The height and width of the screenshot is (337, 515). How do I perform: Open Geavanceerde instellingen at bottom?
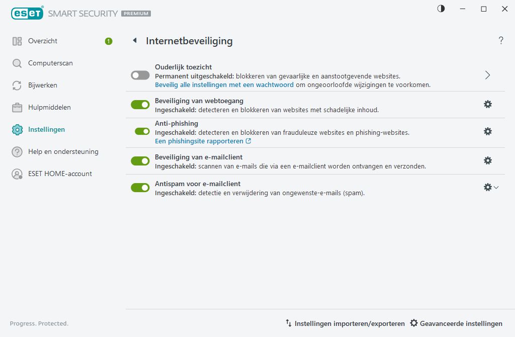[456, 323]
